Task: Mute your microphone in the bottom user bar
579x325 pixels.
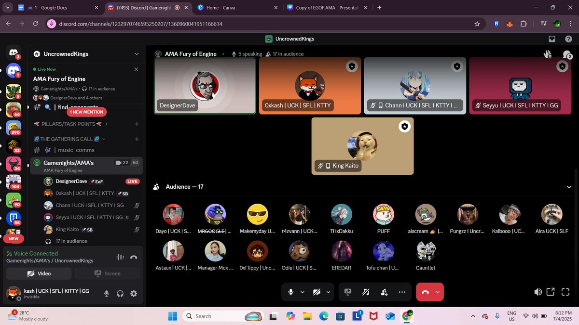Action: pyautogui.click(x=106, y=294)
